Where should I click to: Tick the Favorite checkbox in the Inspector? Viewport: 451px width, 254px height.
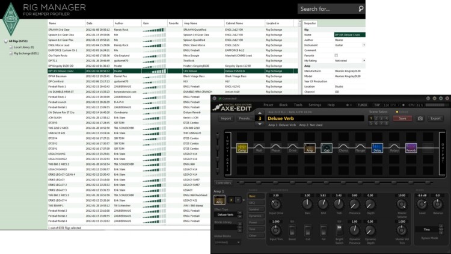[336, 55]
